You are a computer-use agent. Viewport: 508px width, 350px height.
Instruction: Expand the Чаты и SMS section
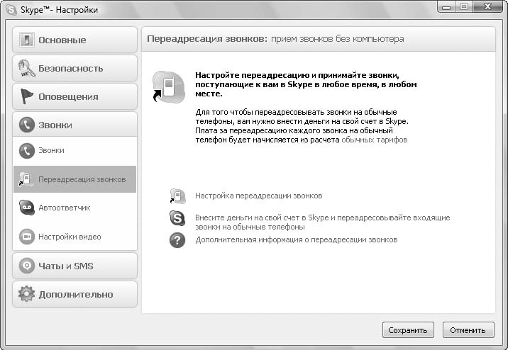coord(74,266)
